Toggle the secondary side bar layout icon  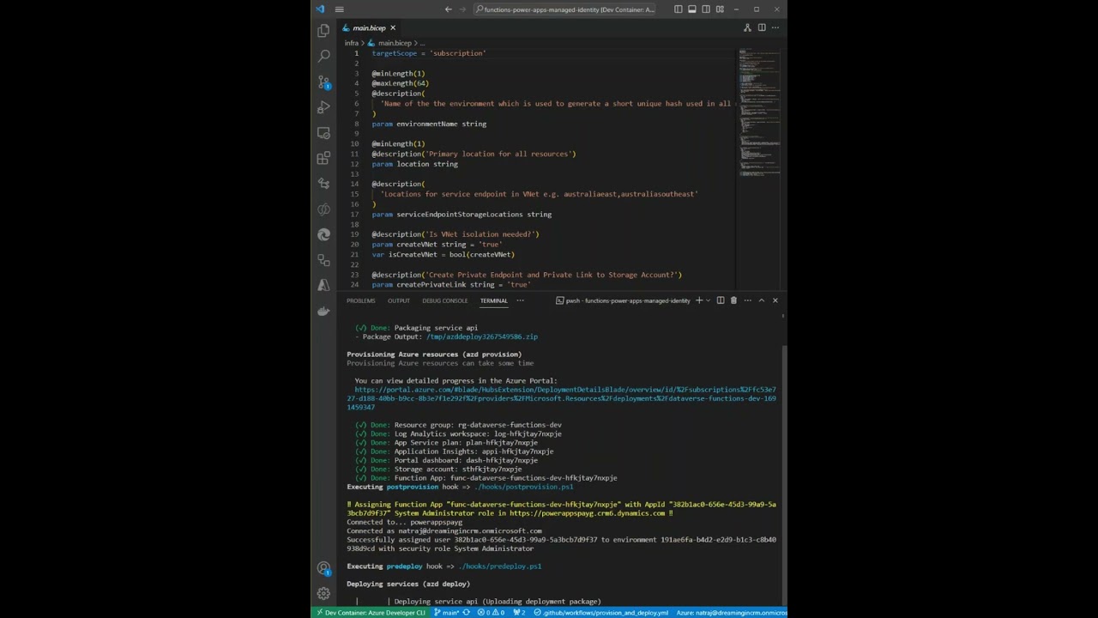(706, 9)
